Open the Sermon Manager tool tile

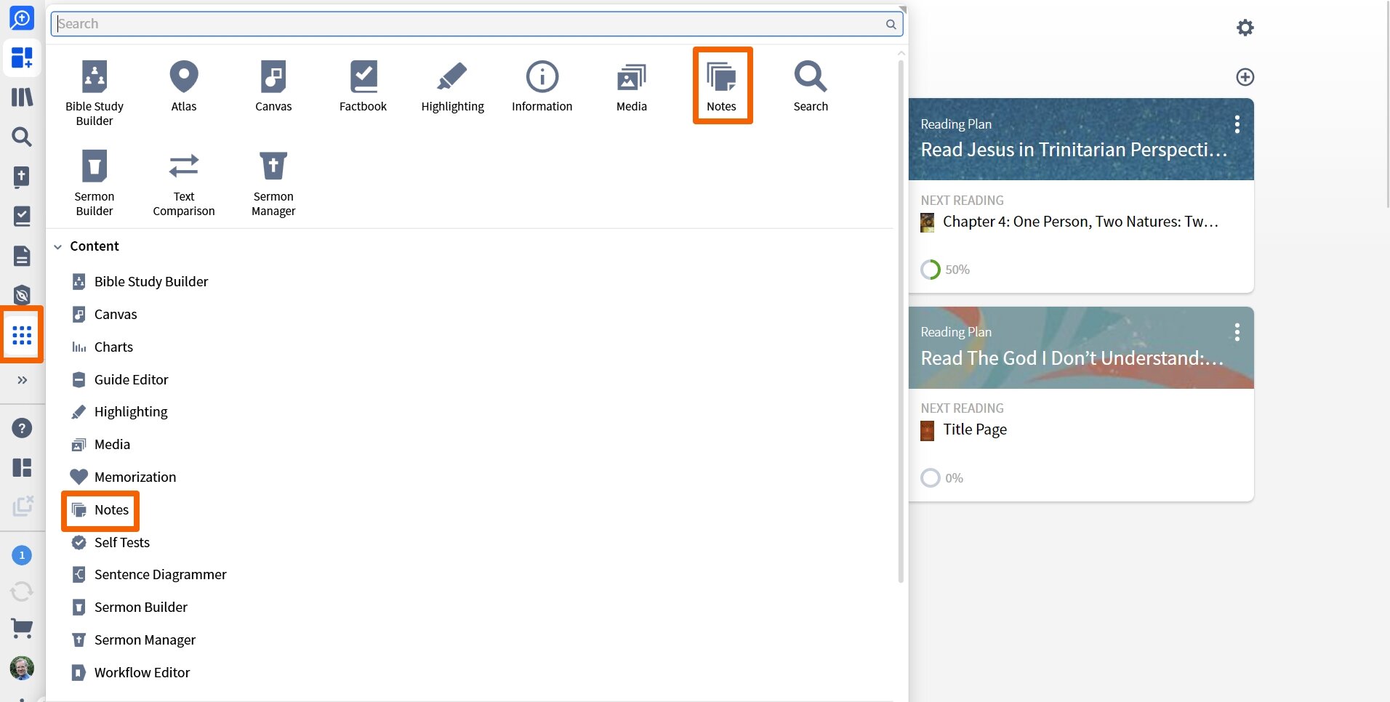tap(273, 182)
